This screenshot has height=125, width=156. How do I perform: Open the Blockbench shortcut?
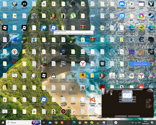pyautogui.click(x=44, y=28)
